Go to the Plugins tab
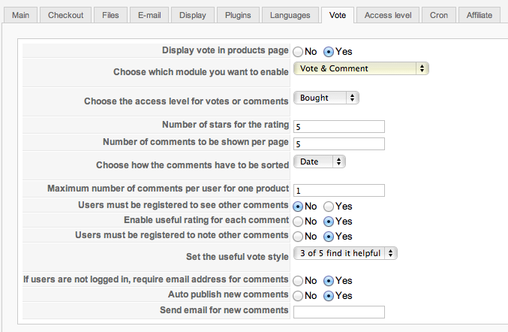Viewport: 508px width, 332px height. 239,15
